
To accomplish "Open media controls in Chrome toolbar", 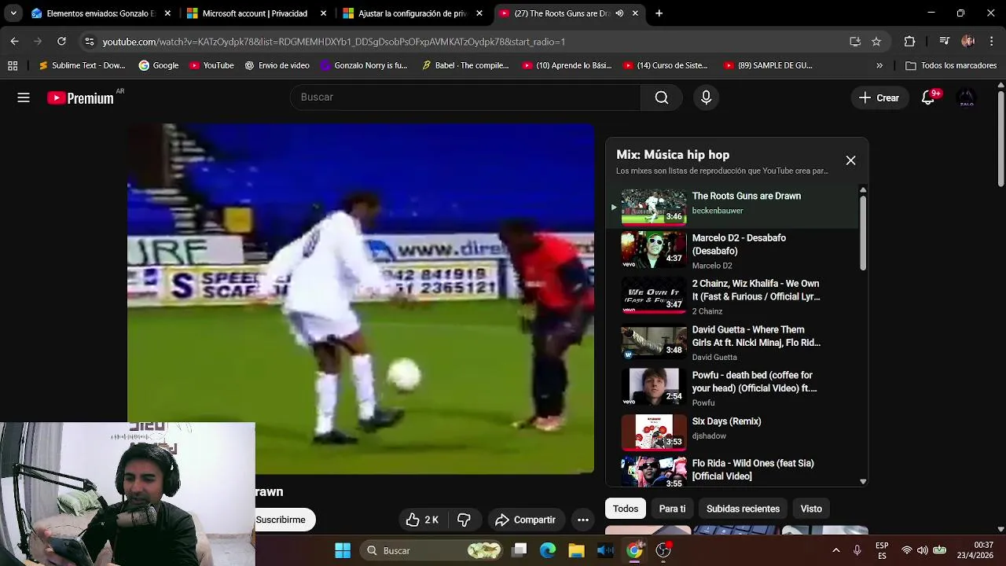I will pos(944,42).
